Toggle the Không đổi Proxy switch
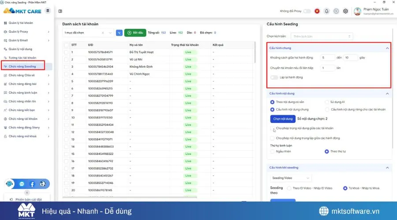 pyautogui.click(x=307, y=11)
